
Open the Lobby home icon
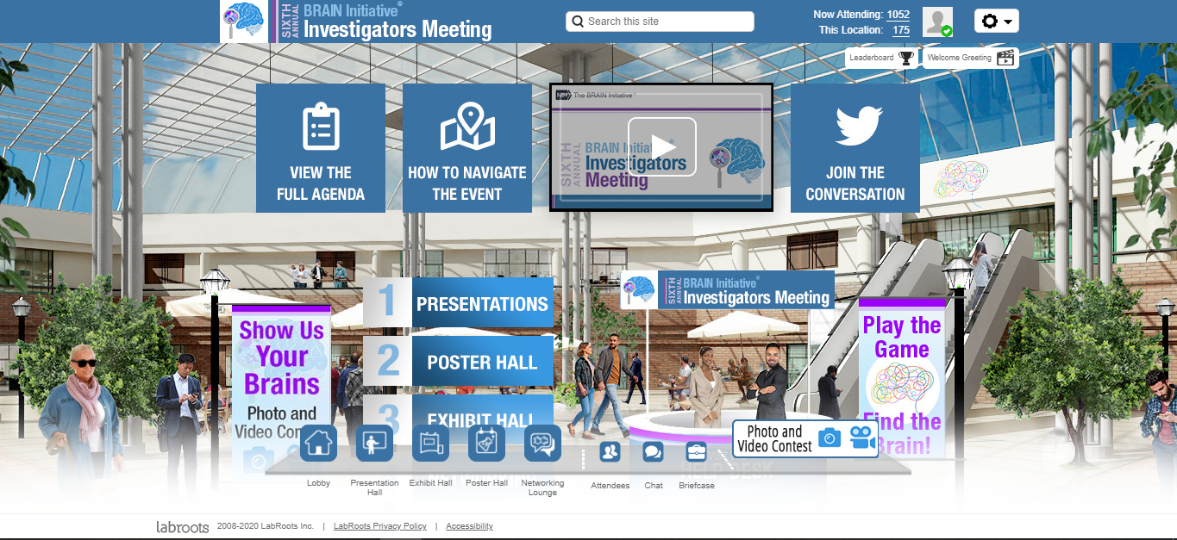tap(318, 444)
